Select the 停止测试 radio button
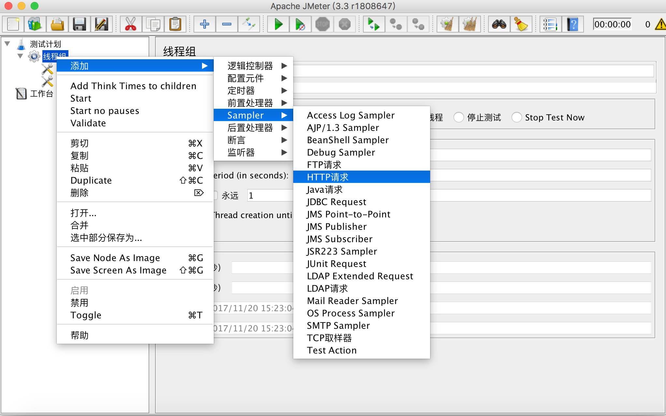 click(458, 117)
